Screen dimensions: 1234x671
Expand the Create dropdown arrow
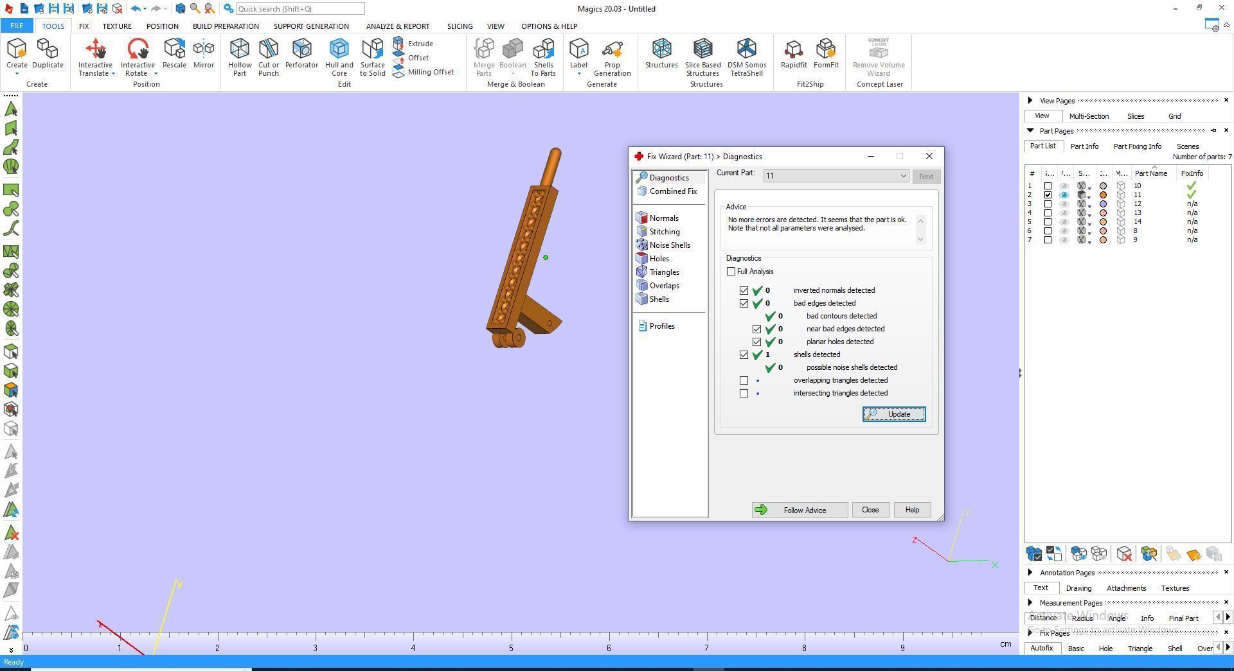17,74
